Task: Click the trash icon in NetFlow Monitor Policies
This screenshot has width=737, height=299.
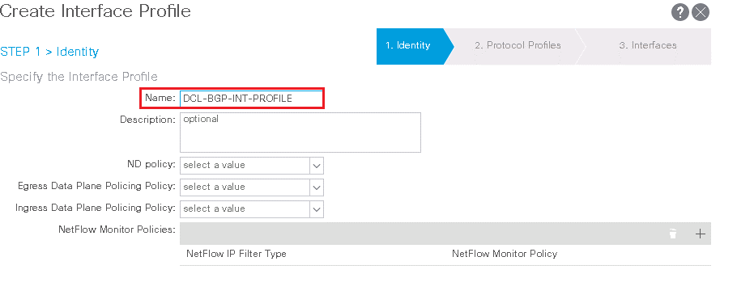Action: pyautogui.click(x=673, y=234)
